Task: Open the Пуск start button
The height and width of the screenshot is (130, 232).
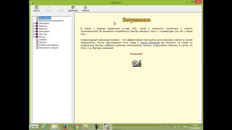Action: pos(34,127)
